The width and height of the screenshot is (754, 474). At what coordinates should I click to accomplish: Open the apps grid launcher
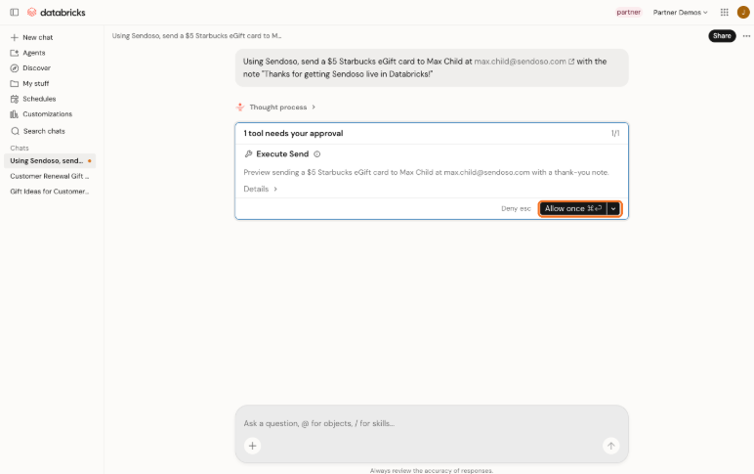pos(724,12)
